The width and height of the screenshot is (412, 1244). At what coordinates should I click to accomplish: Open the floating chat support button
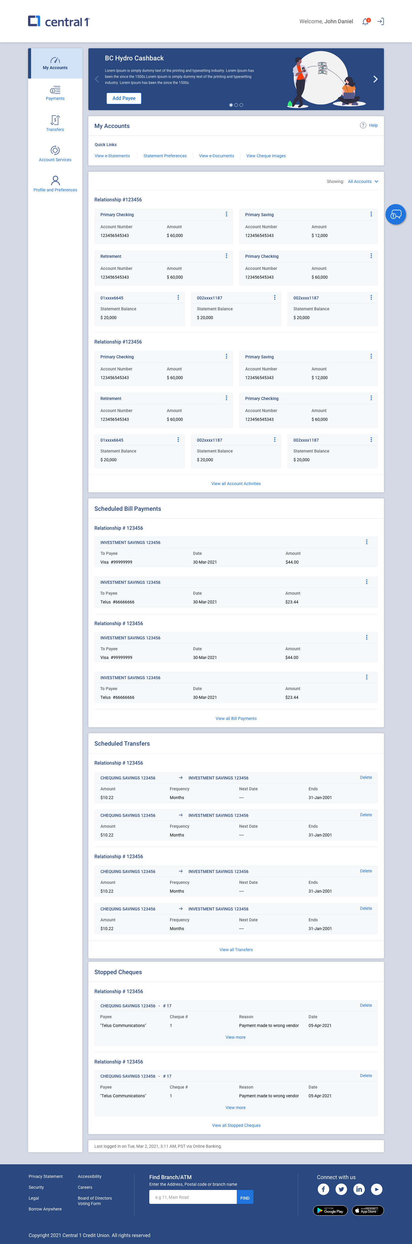(396, 214)
